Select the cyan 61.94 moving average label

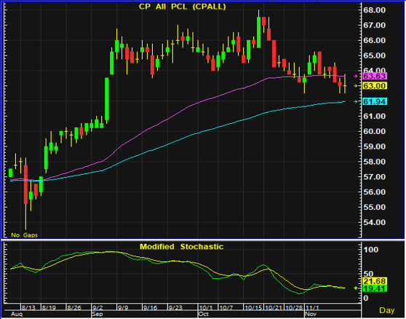click(375, 101)
